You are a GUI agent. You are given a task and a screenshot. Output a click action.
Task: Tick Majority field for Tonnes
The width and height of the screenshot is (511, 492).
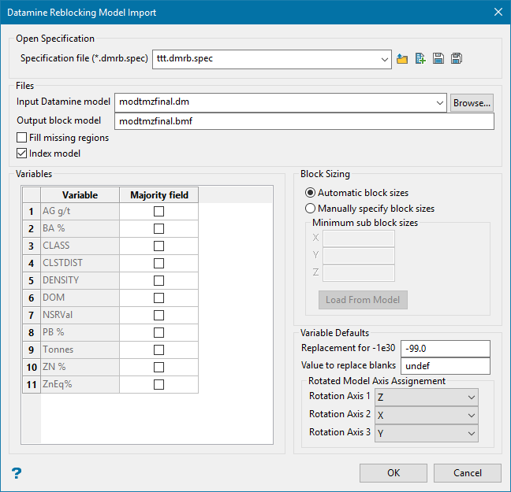[x=159, y=350]
